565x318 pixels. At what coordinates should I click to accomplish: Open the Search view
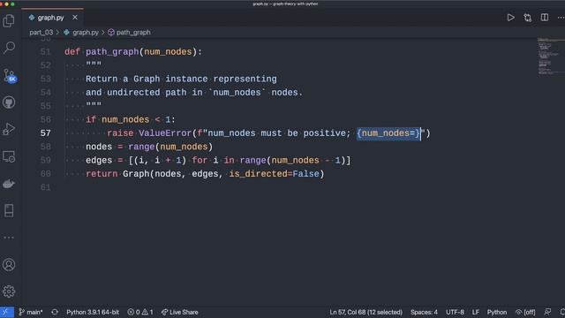tap(9, 48)
